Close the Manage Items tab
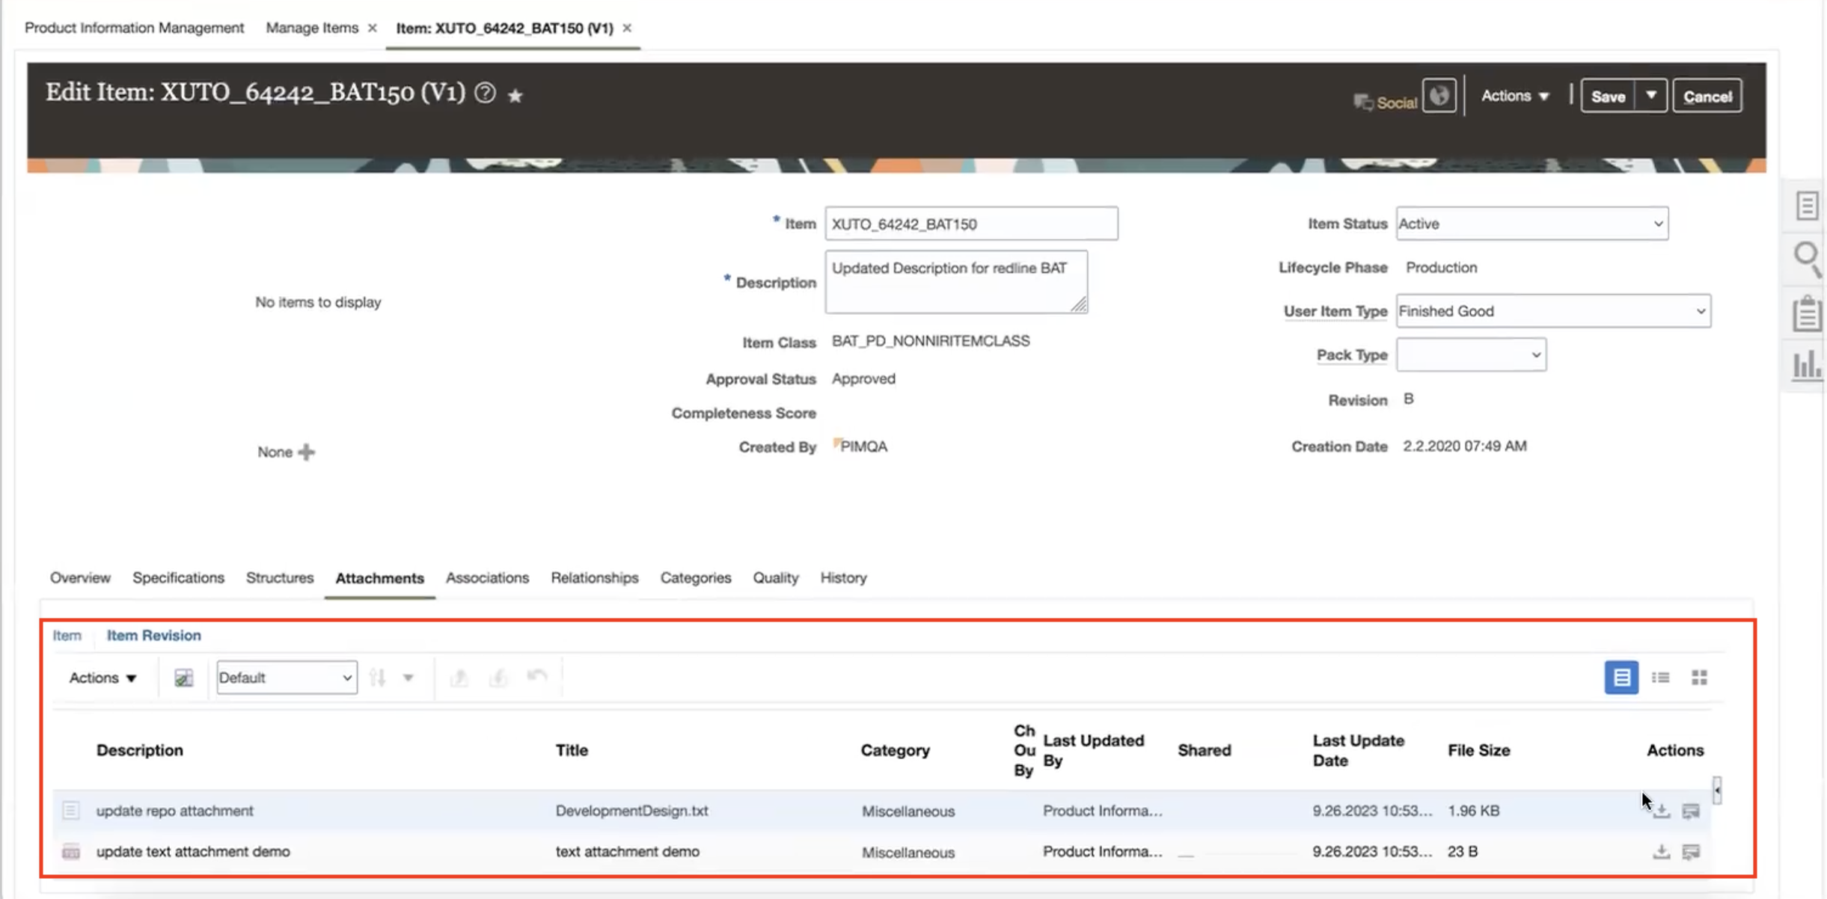The image size is (1827, 899). coord(372,28)
